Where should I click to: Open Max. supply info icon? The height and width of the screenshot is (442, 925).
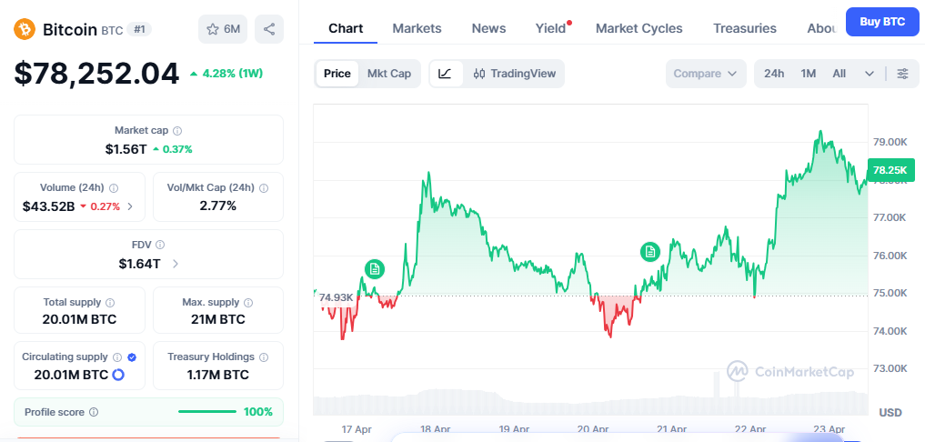click(248, 302)
